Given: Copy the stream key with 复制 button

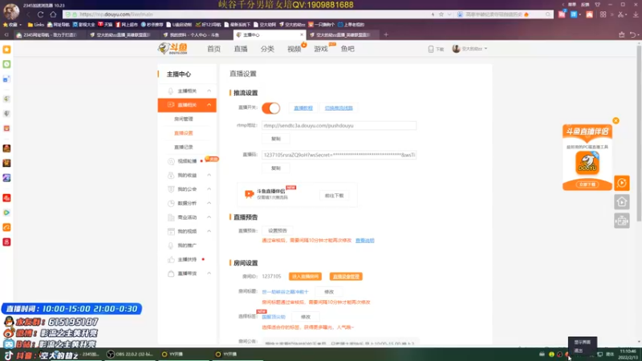Looking at the screenshot, I should [x=276, y=168].
